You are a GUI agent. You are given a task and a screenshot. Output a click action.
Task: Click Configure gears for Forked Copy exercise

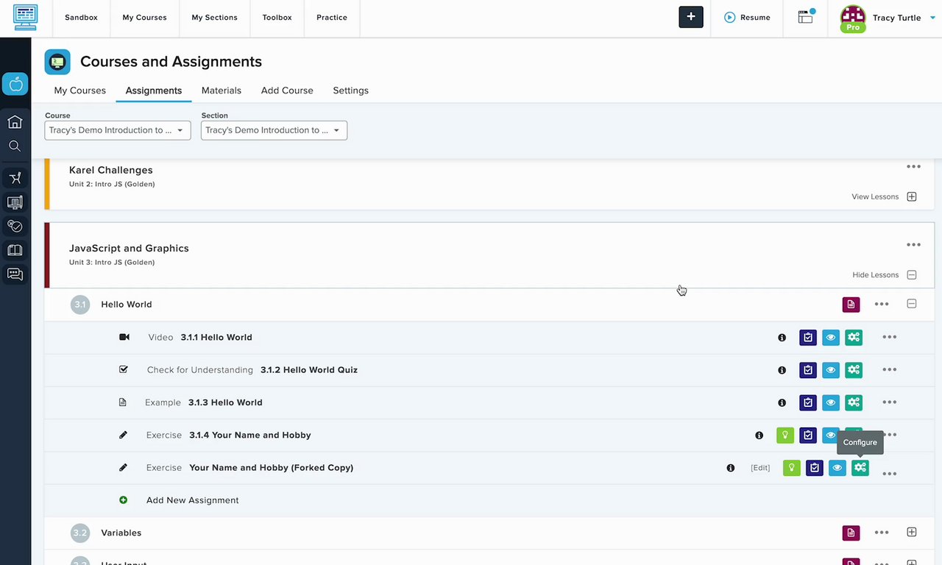click(x=860, y=468)
